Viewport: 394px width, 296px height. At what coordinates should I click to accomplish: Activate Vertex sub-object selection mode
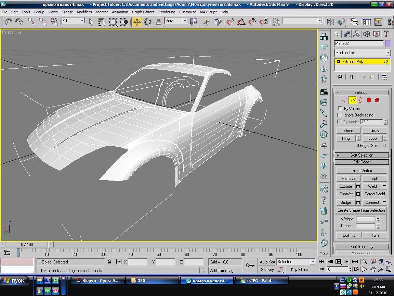click(x=344, y=100)
